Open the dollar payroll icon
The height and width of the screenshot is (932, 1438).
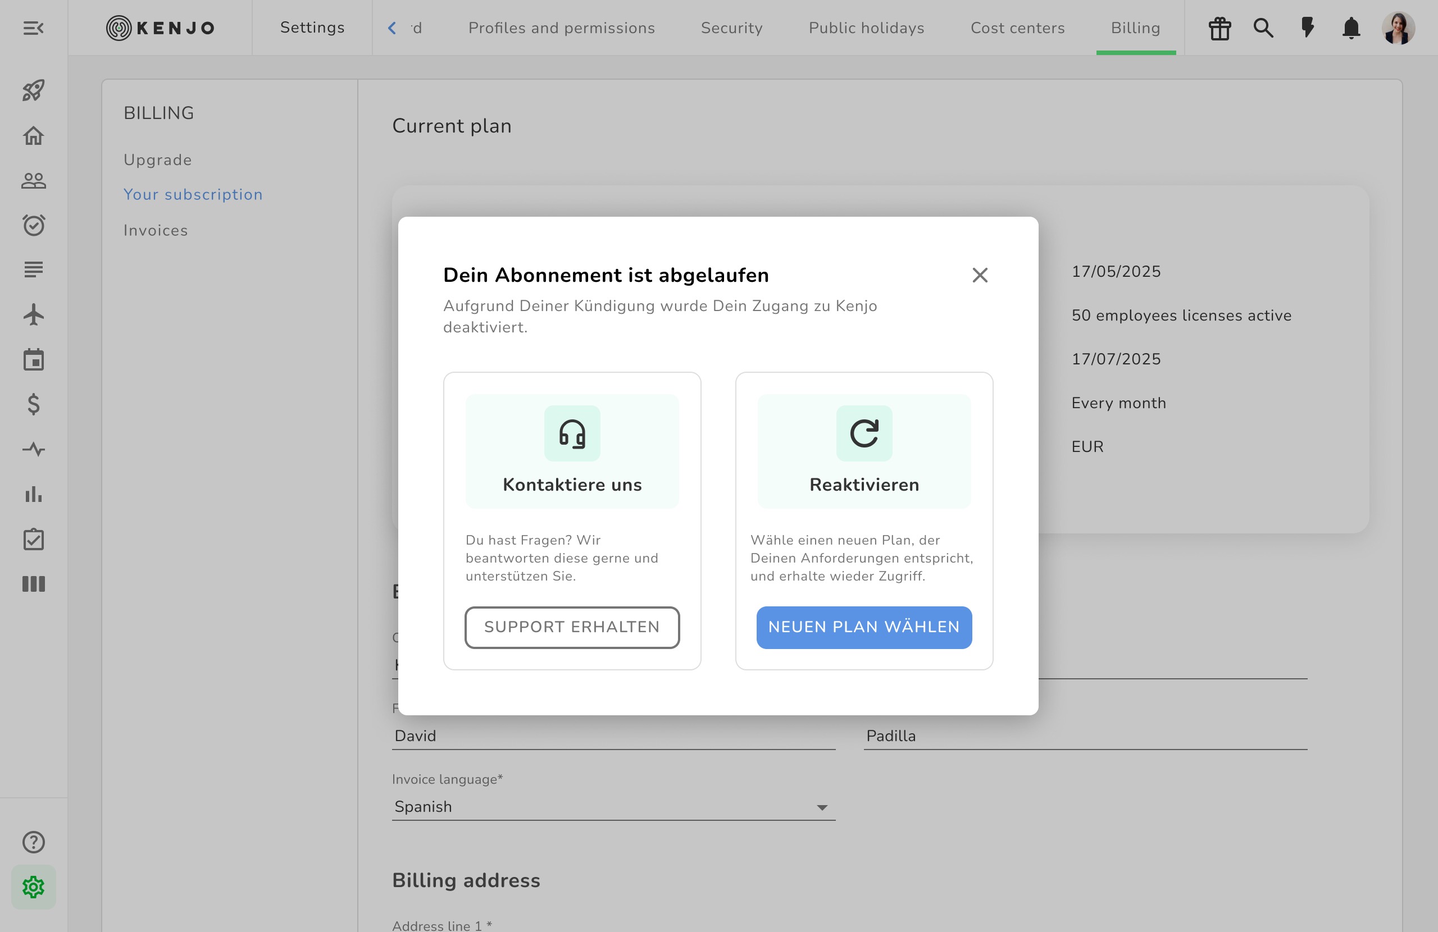coord(33,404)
